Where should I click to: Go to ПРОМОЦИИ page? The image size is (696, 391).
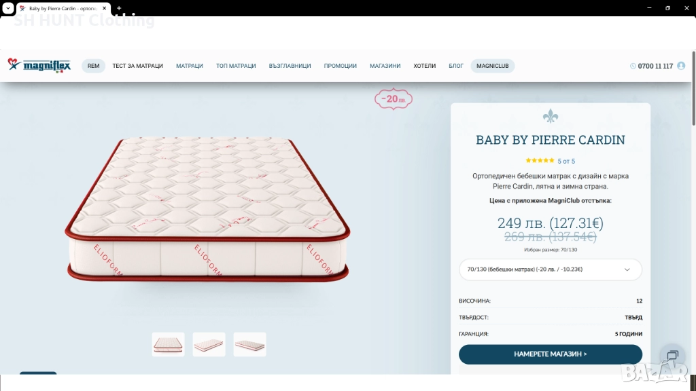tap(340, 66)
